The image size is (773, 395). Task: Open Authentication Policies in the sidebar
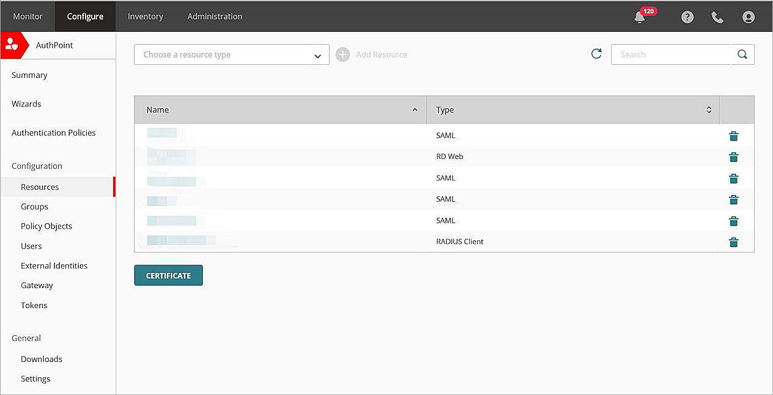click(x=53, y=133)
